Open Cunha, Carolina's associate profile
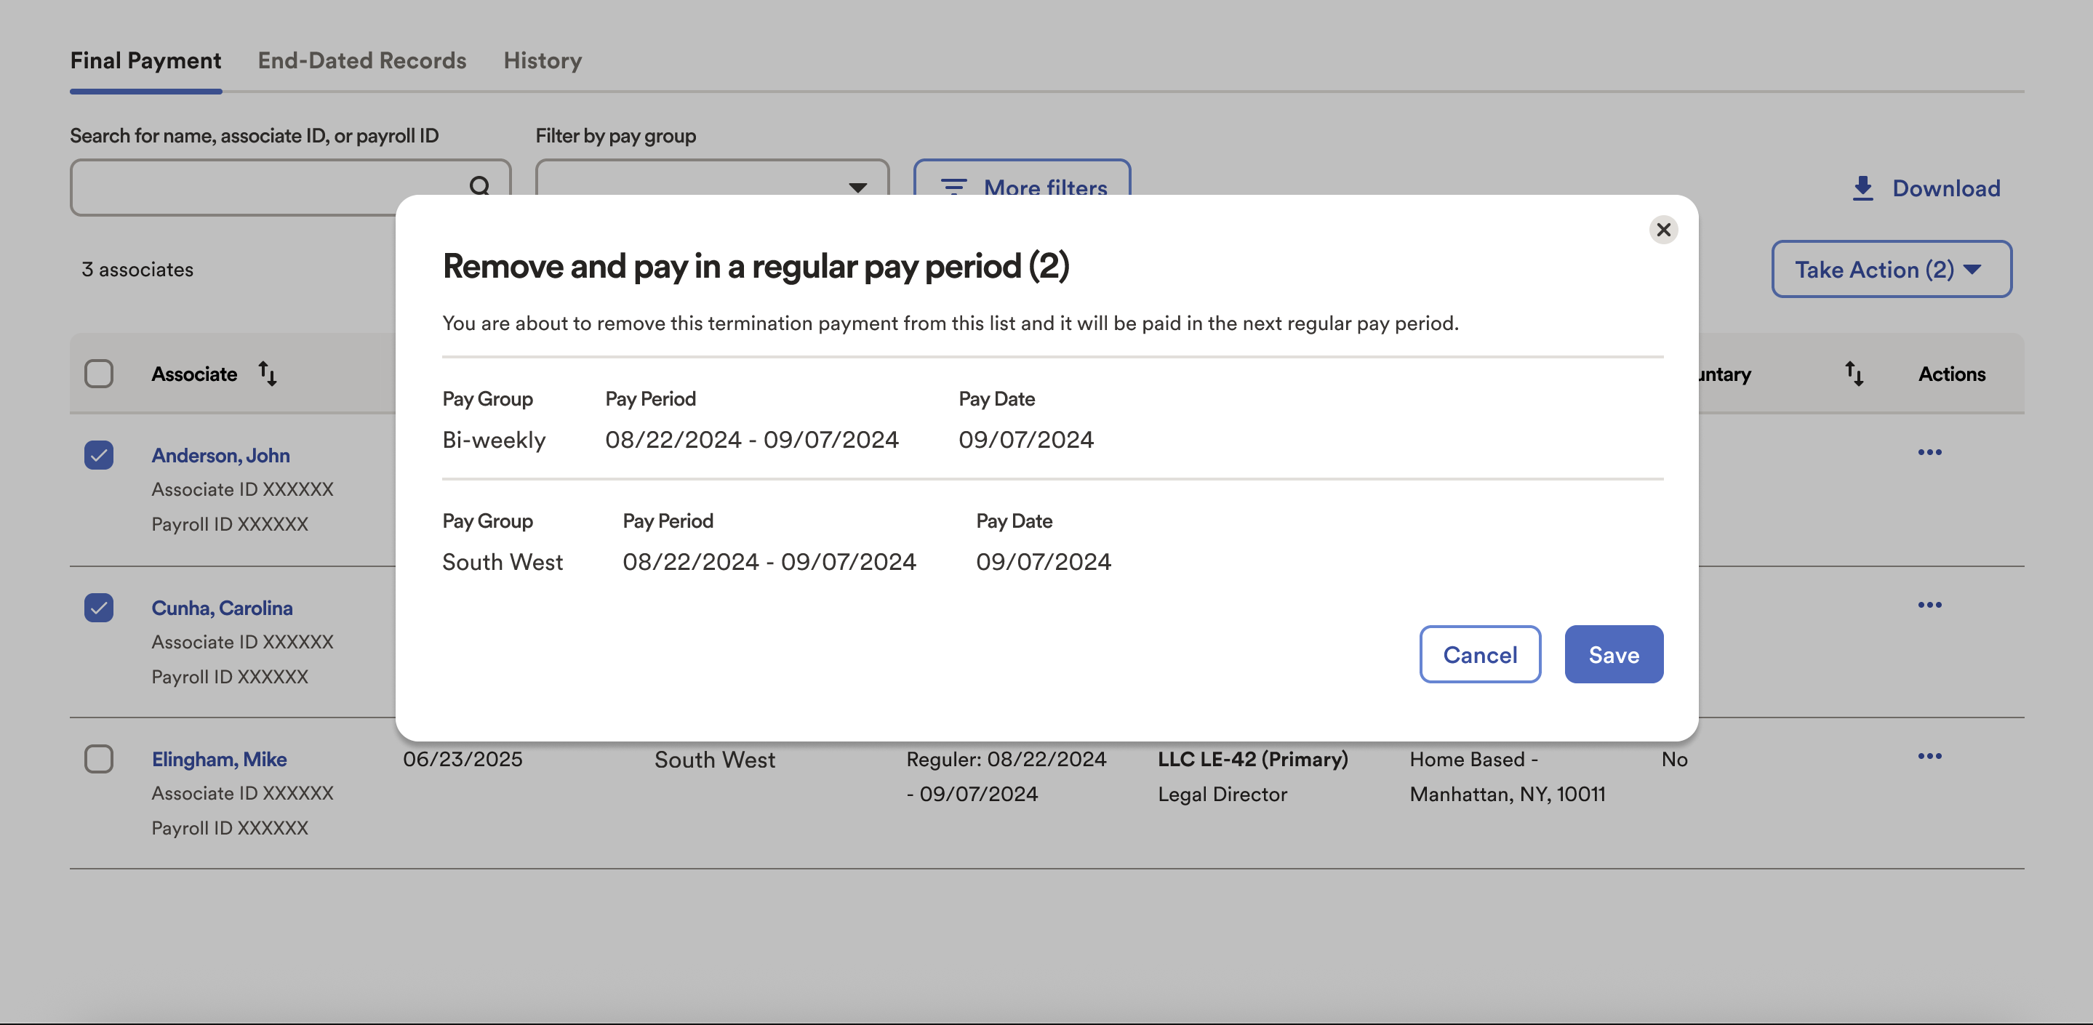Image resolution: width=2093 pixels, height=1025 pixels. click(x=221, y=608)
